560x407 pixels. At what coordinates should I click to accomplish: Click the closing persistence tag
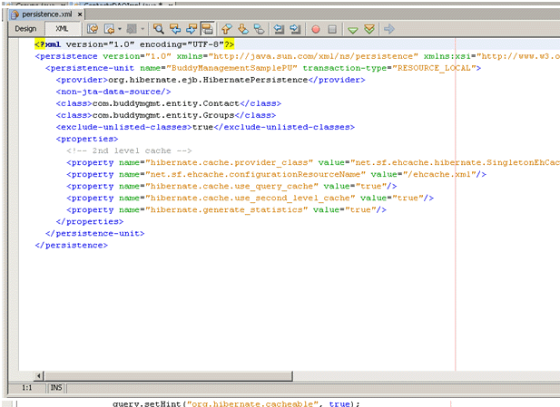click(71, 245)
